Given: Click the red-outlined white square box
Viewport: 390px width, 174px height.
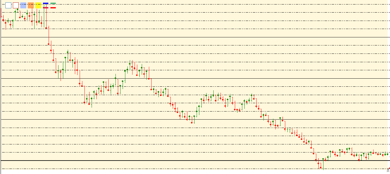Looking at the screenshot, I should point(16,5).
